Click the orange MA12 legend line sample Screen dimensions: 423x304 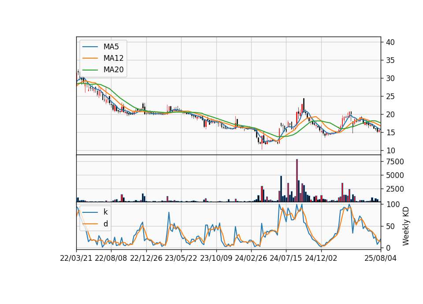pos(90,58)
